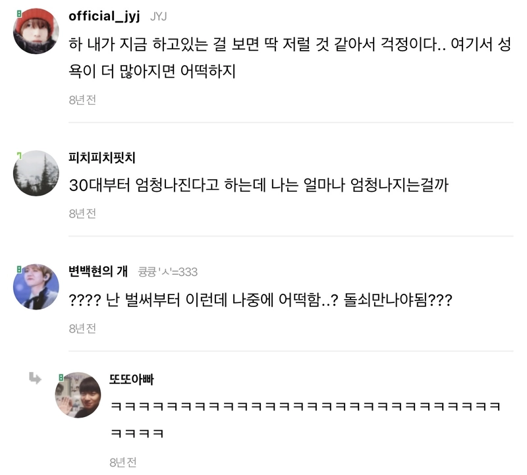This screenshot has height=475, width=527.
Task: Click the 8년 전 timestamp under official_jyj's comment
Action: pos(82,100)
